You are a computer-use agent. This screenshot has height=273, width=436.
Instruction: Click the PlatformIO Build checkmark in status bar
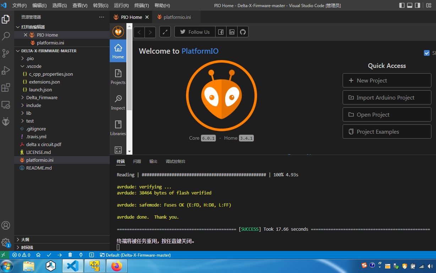point(49,255)
